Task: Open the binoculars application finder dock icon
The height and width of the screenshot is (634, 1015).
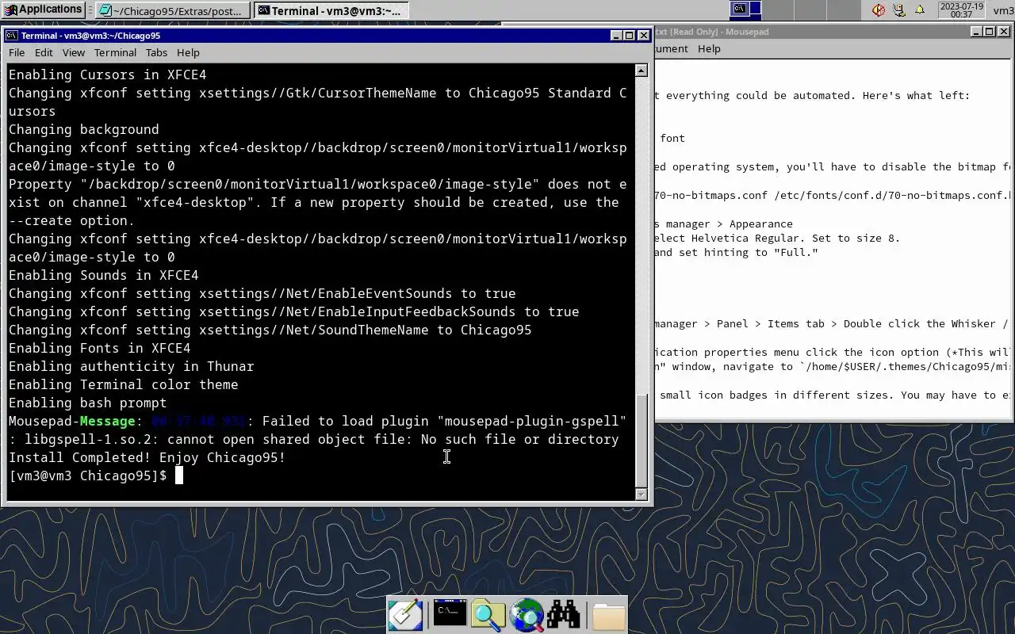Action: [565, 614]
